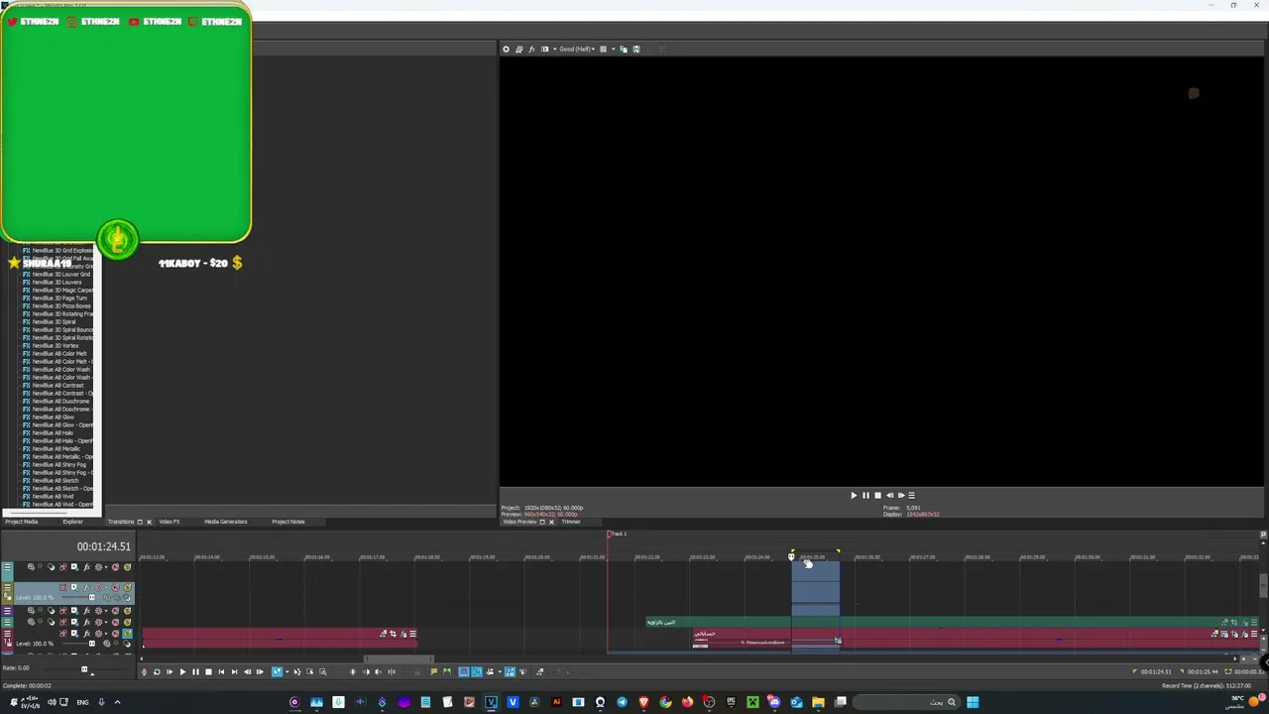Adjust the Rate slider below track list
Viewport: 1269px width, 714px height.
click(x=84, y=668)
